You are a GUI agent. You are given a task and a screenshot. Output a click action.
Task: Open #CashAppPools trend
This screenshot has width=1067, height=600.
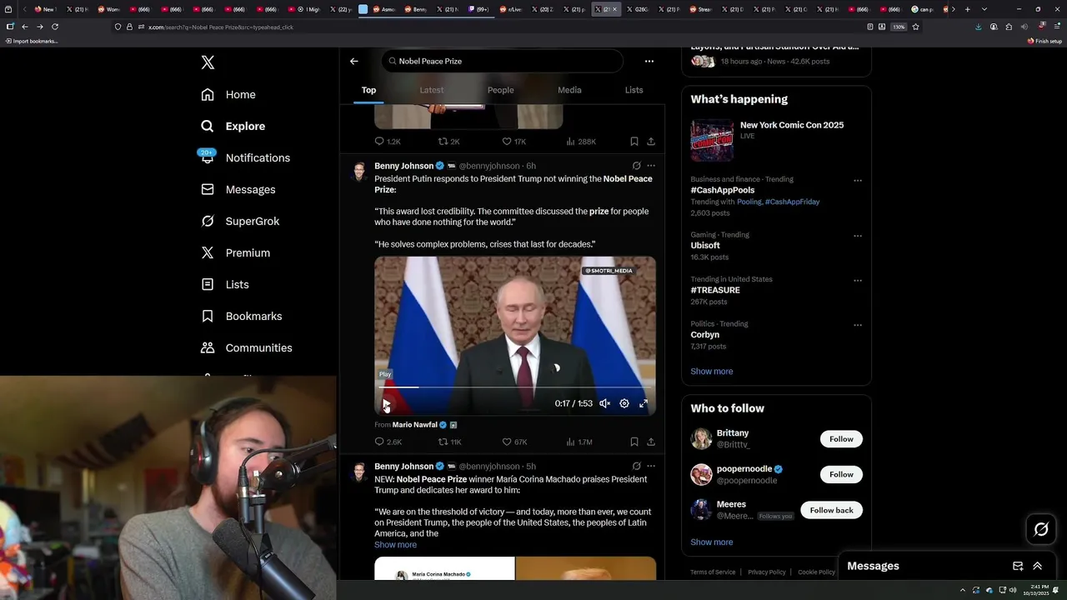tap(722, 190)
